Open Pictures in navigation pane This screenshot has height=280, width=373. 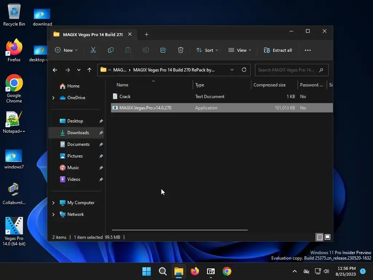click(75, 156)
